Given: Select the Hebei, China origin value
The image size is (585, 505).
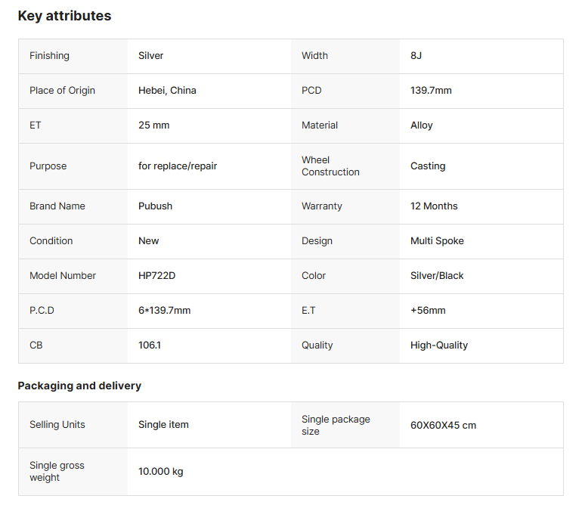Looking at the screenshot, I should 167,91.
